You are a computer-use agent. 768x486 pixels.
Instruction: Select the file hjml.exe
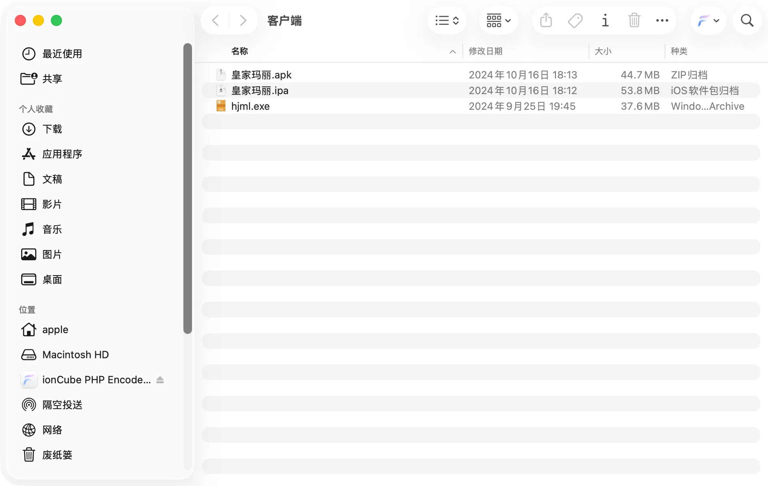point(481,106)
